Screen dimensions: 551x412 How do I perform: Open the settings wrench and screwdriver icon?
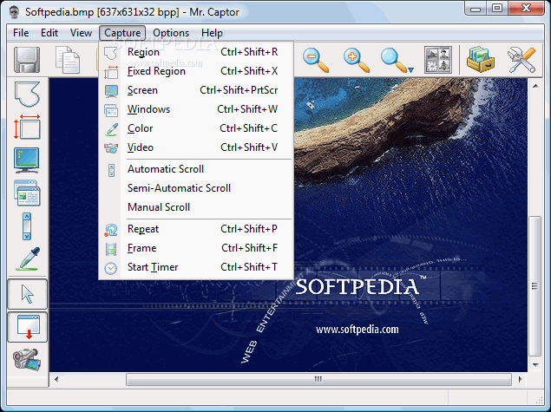521,60
